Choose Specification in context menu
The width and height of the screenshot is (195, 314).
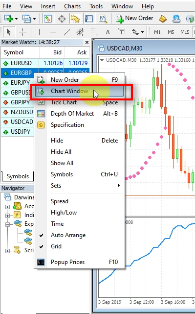(80, 125)
